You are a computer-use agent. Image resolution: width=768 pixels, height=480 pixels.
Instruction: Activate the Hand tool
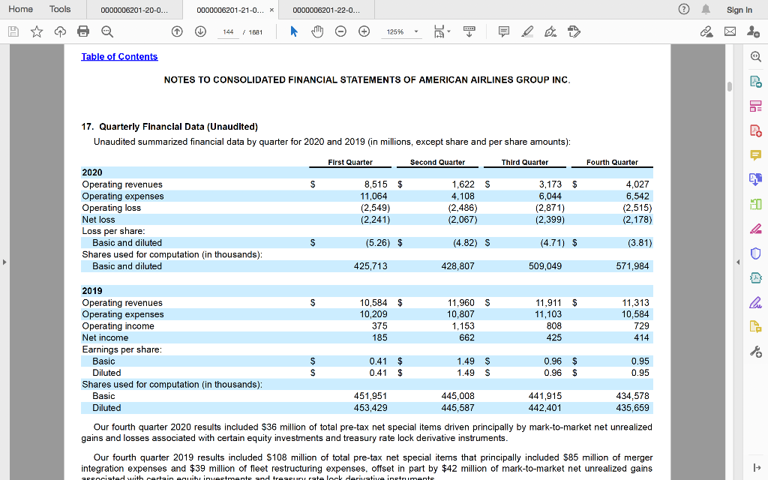click(x=317, y=31)
